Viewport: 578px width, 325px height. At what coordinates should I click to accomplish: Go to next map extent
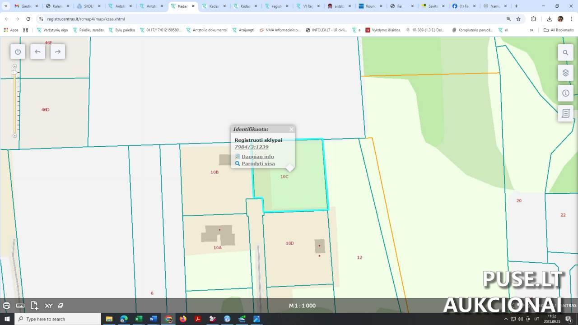tap(57, 51)
